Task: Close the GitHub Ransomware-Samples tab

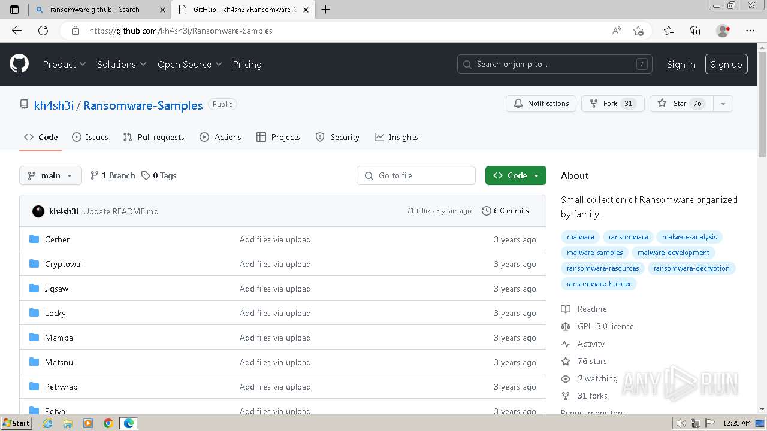Action: [307, 10]
